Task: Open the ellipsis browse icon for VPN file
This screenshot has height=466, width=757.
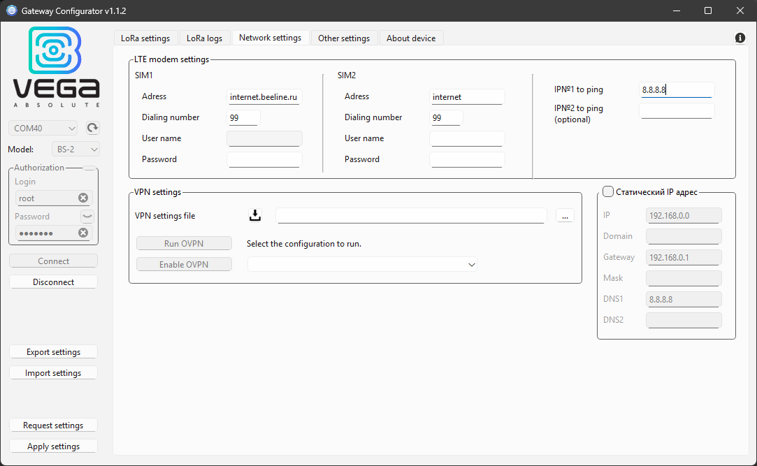Action: pyautogui.click(x=564, y=215)
